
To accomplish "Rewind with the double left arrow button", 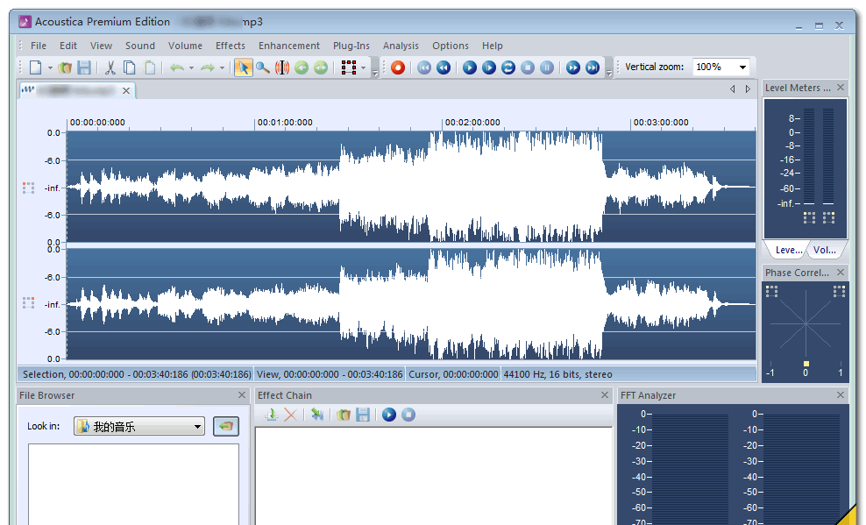I will [444, 67].
